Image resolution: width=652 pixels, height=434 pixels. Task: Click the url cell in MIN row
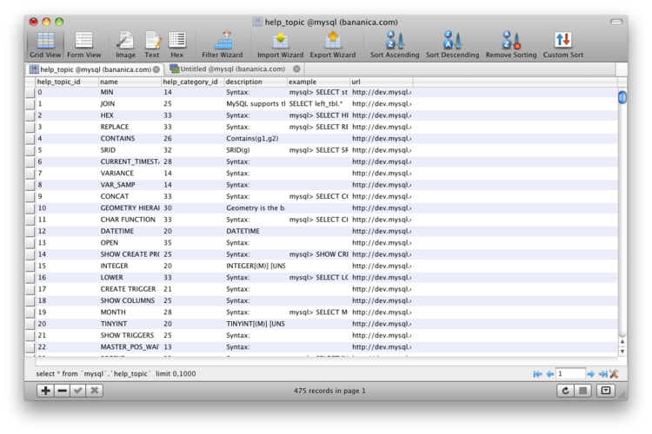[x=382, y=92]
